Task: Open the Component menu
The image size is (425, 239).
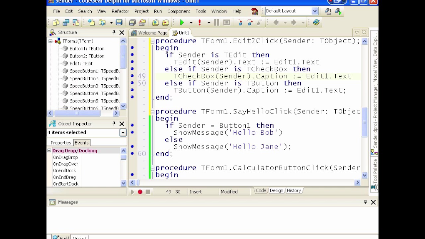Action: click(179, 11)
